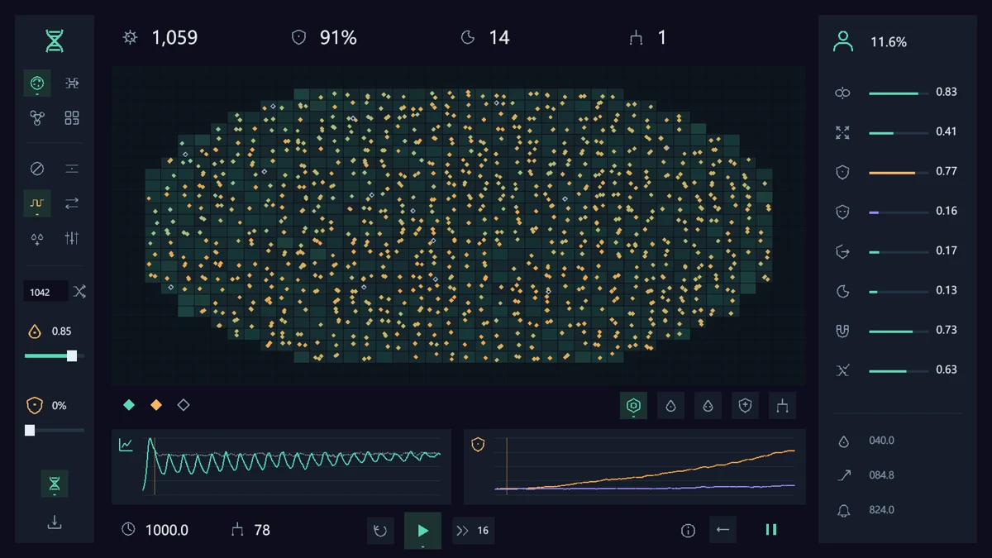
Task: Select the circle-slash prohibit tool
Action: coord(36,169)
